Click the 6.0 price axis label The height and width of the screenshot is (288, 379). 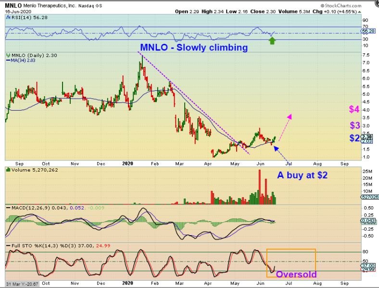366,78
